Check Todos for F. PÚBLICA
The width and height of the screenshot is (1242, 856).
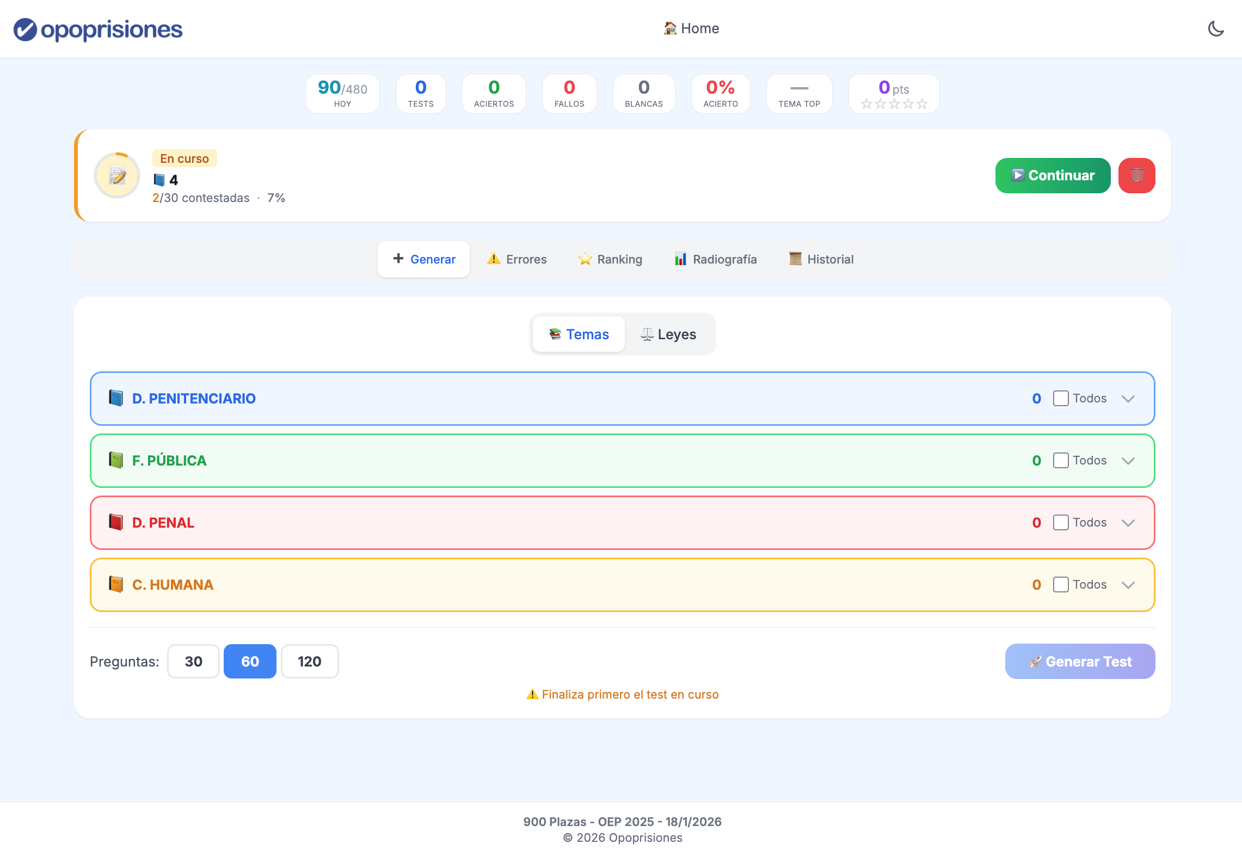click(x=1060, y=461)
